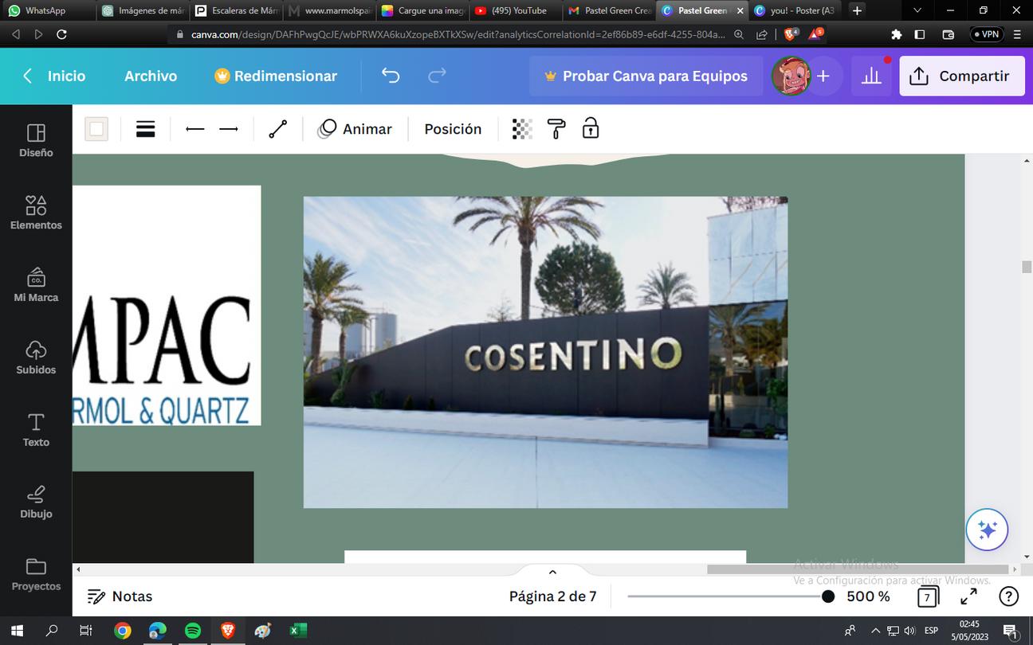Click the horizontal canvas scrollbar thumb

858,569
